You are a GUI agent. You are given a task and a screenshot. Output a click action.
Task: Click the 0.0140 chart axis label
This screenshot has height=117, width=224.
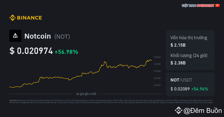coord(157,85)
